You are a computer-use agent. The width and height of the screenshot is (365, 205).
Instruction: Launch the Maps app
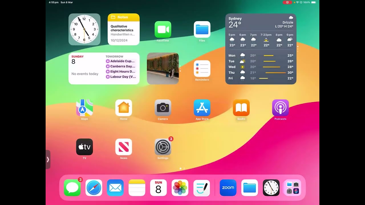pyautogui.click(x=84, y=108)
